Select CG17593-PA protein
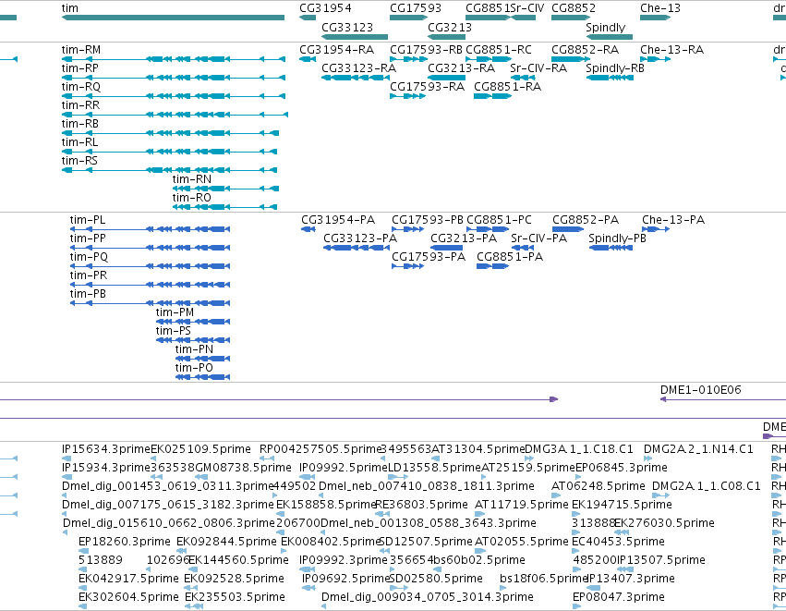 [408, 266]
